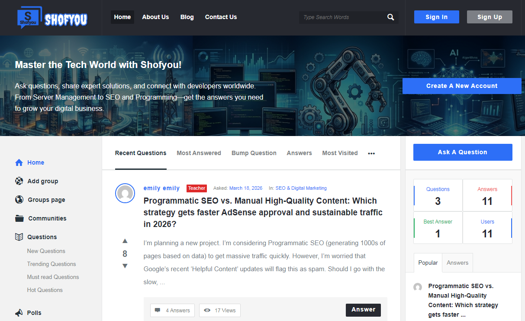
Task: Click the search words input field
Action: [x=342, y=17]
